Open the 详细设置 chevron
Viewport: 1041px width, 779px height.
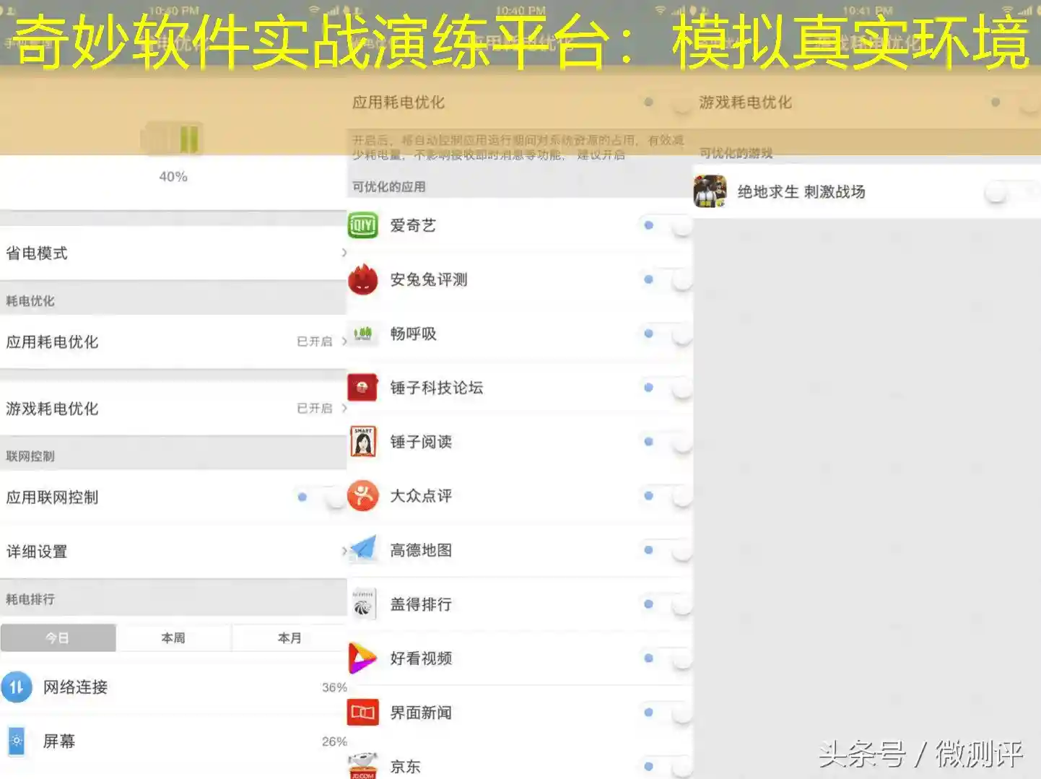coord(344,551)
